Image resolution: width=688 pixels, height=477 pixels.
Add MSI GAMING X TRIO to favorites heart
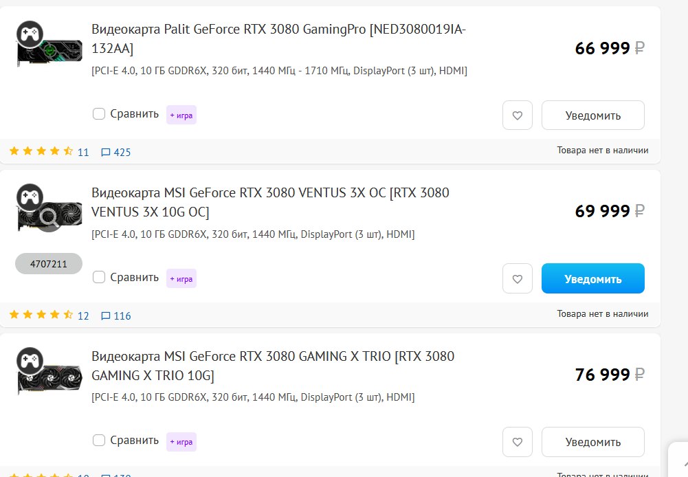[x=518, y=442]
